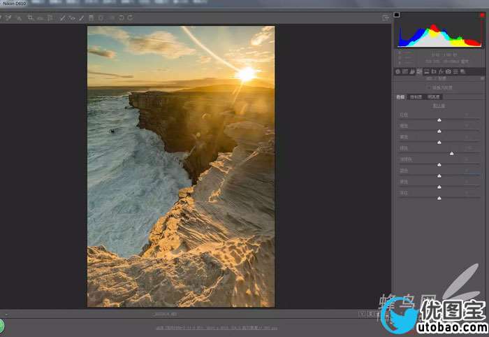Viewport: 489px width, 337px height.
Task: Open workflow options link at bottom
Action: 217,328
